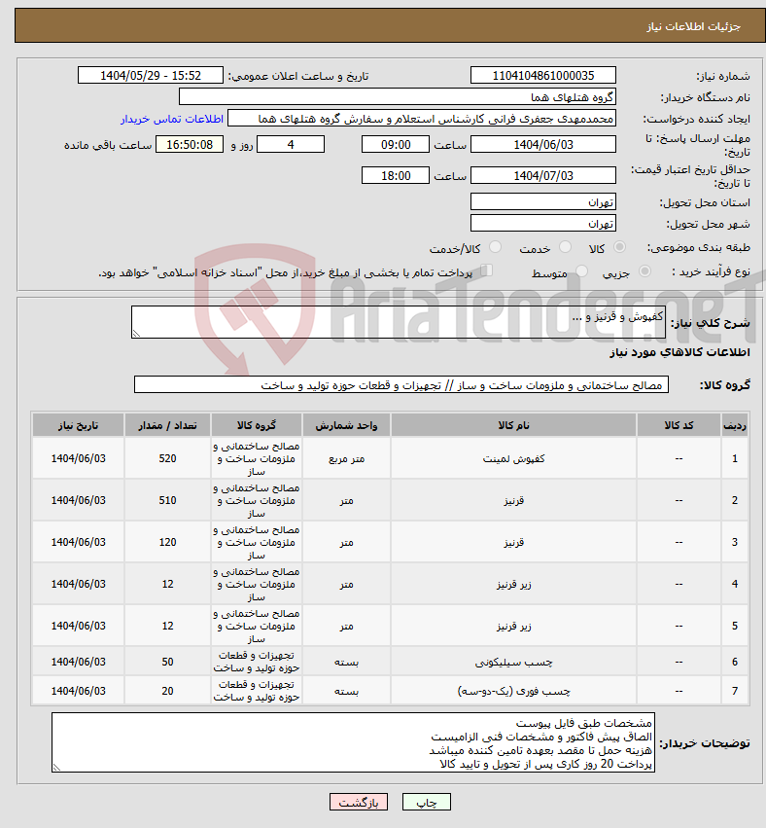Image resolution: width=766 pixels, height=828 pixels.
Task: Click the delivery city تهران field
Action: pyautogui.click(x=542, y=224)
